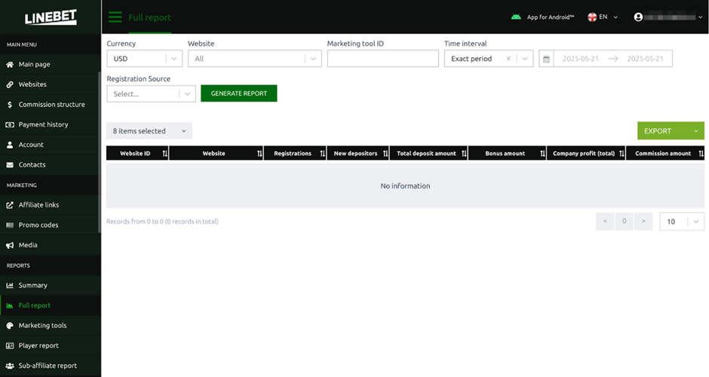Sort by Total deposit amount arrows
The image size is (709, 377).
(x=464, y=154)
